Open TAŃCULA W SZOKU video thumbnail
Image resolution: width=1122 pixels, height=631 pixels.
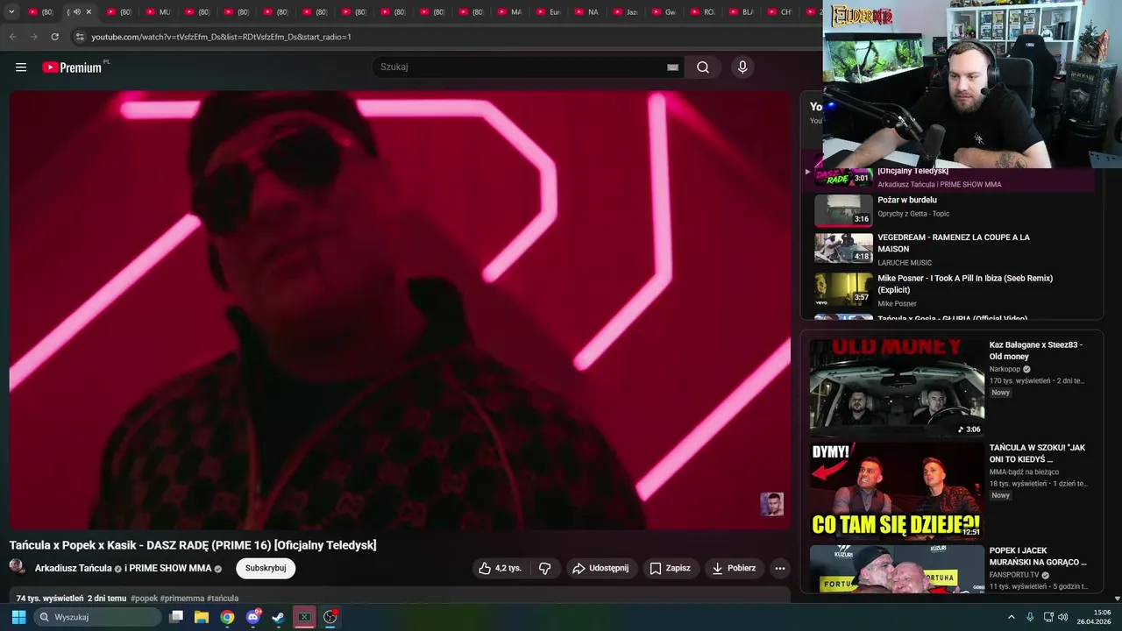click(x=897, y=491)
